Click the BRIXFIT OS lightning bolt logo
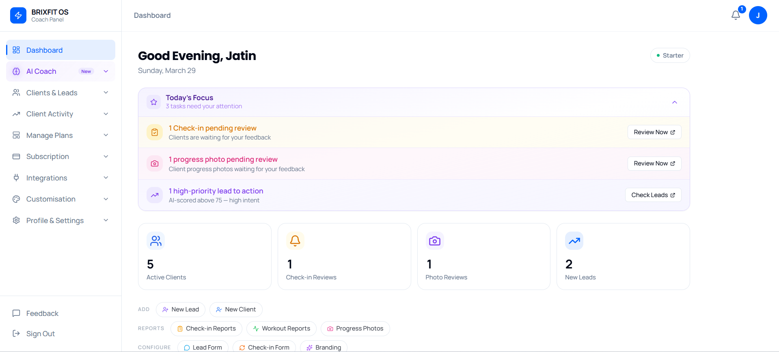 pos(18,15)
